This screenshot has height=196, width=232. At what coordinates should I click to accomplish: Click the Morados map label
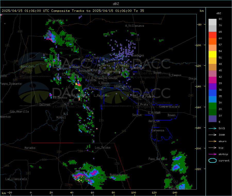(30, 148)
